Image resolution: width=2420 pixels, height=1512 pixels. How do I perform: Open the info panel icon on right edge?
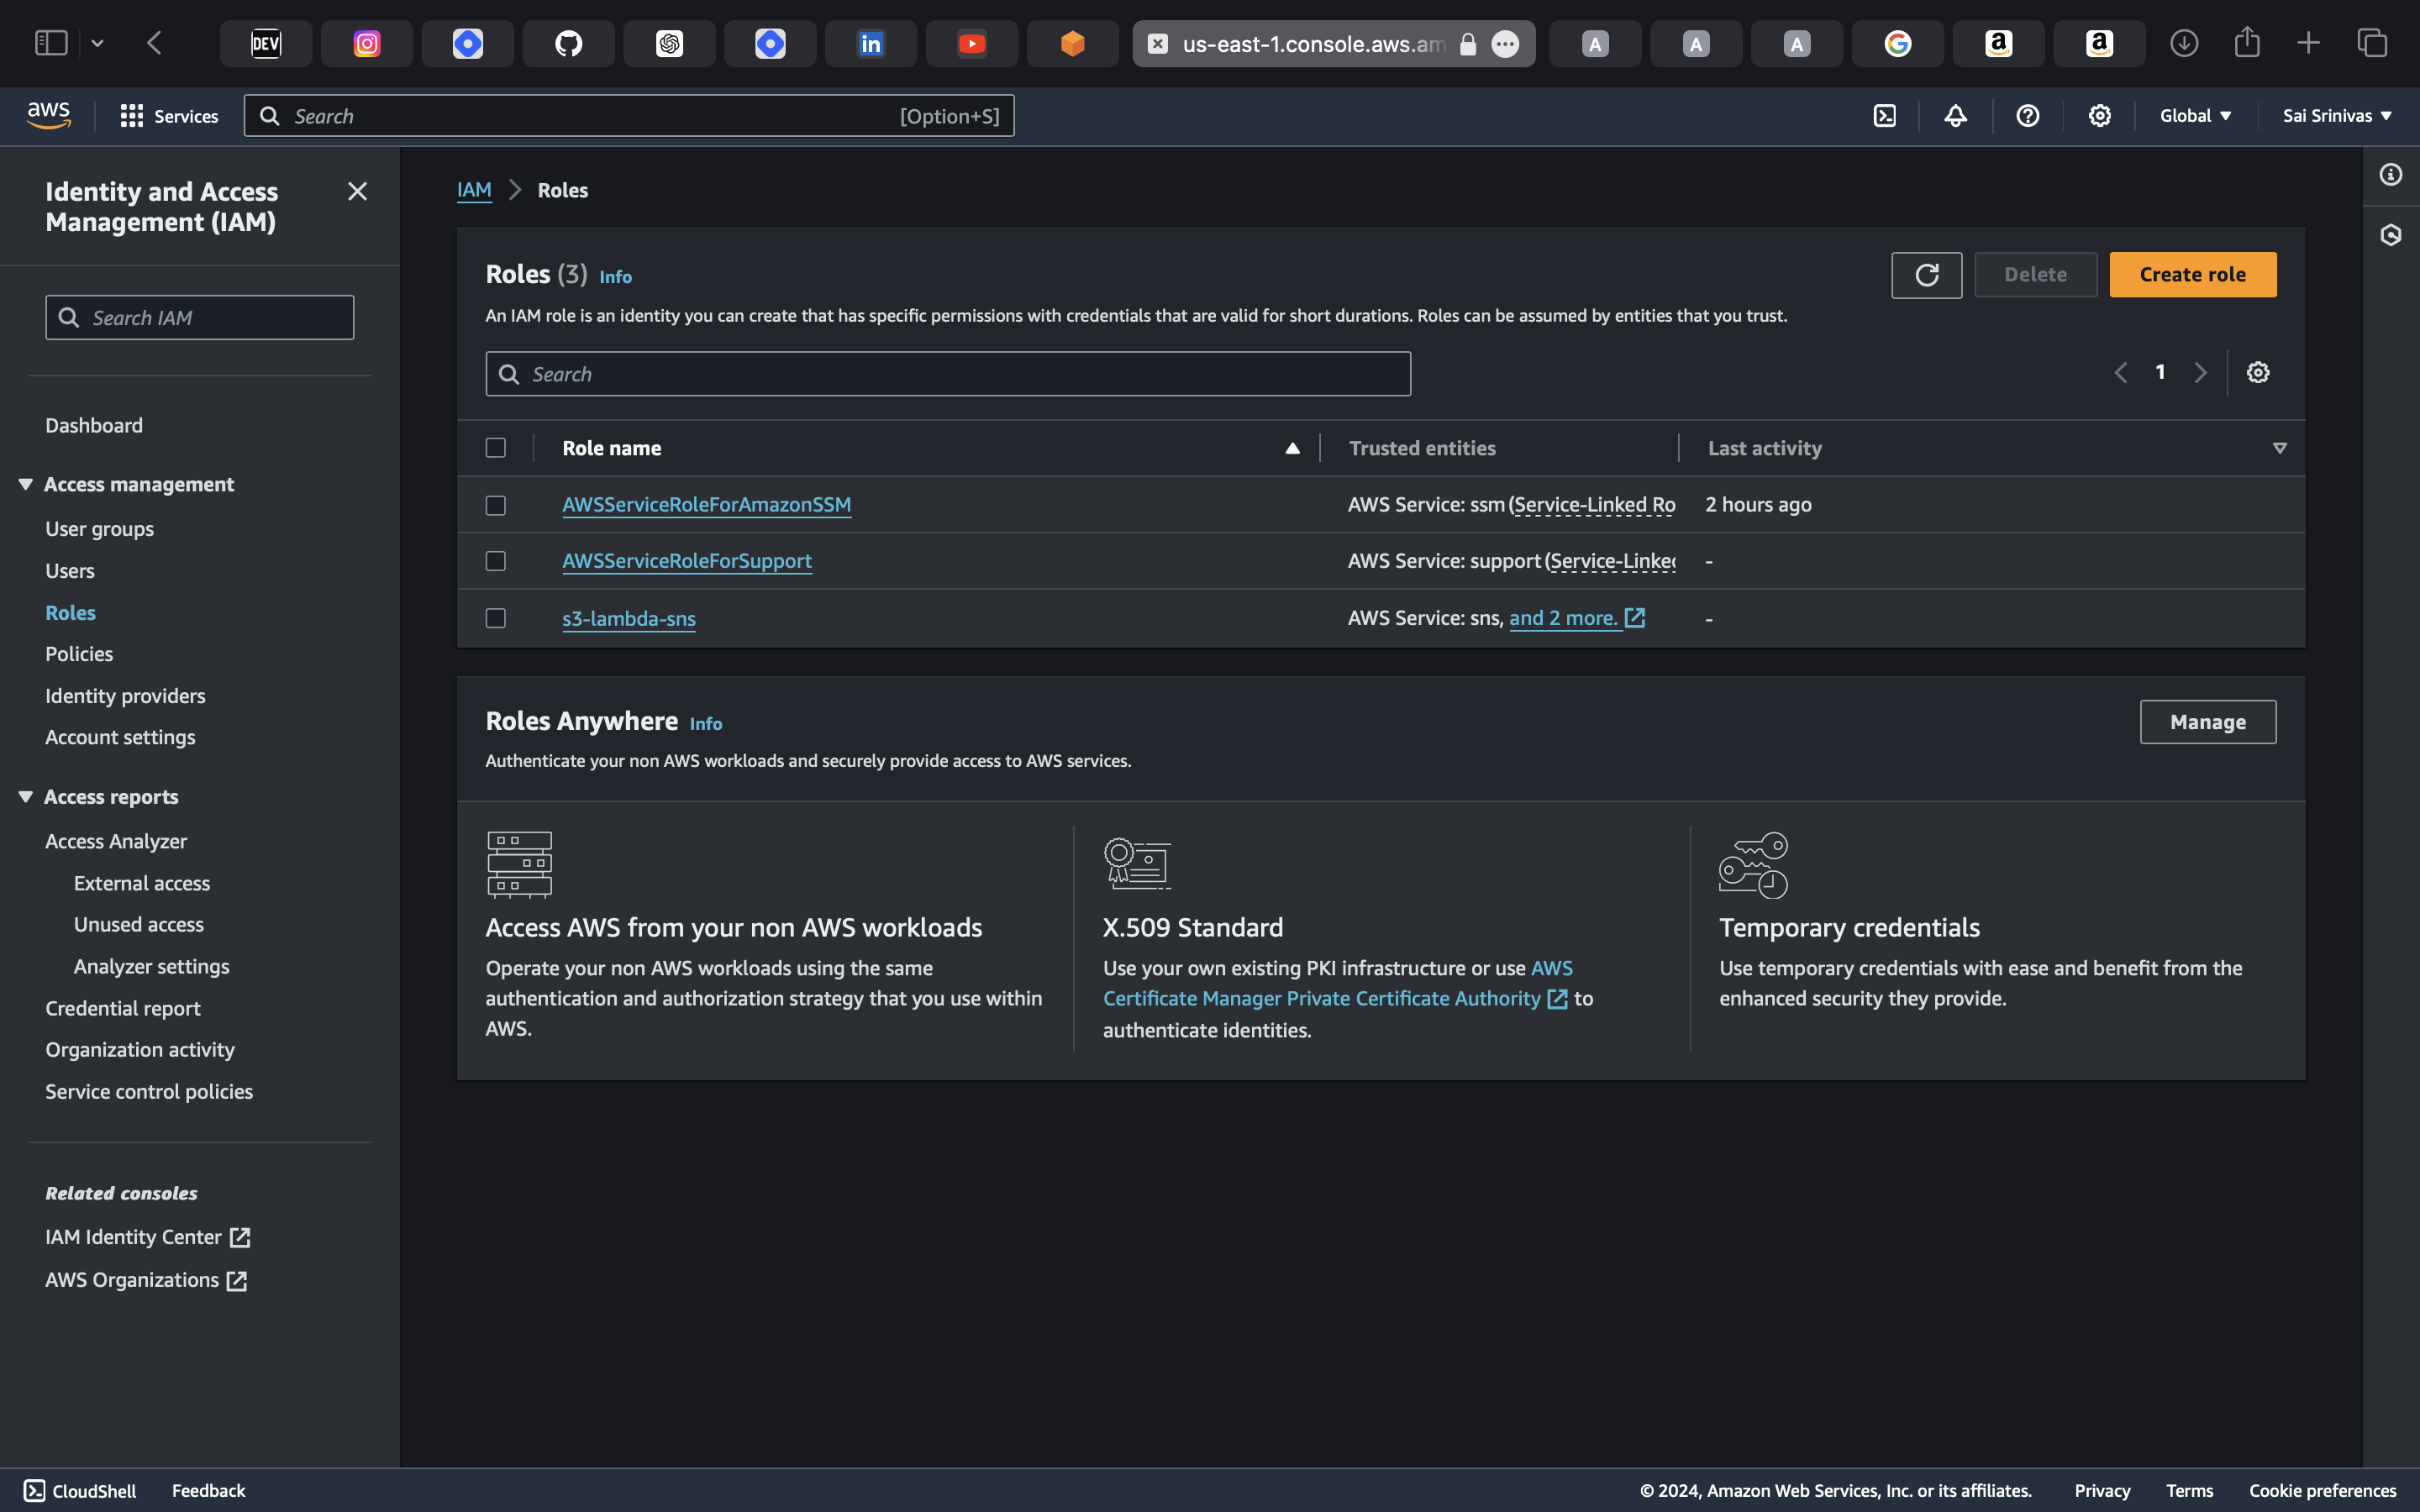[2390, 175]
